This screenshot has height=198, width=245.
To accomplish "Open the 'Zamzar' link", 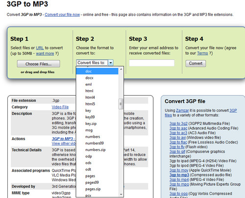I will tap(182, 110).
